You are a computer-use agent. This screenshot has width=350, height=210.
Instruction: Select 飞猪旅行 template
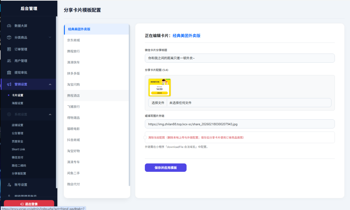point(96,107)
